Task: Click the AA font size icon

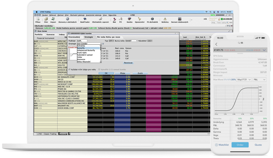Action: point(205,19)
